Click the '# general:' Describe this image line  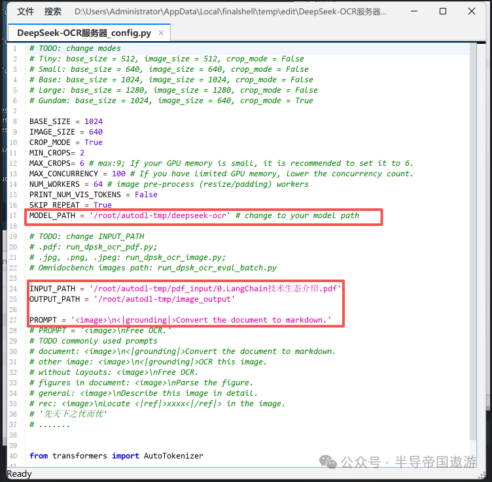[x=143, y=393]
